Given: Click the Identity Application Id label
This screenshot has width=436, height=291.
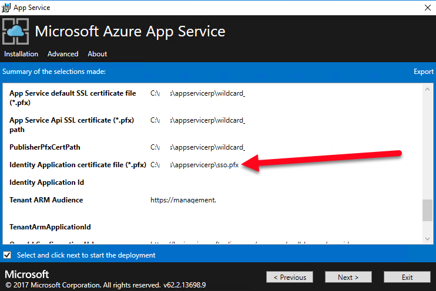Looking at the screenshot, I should pyautogui.click(x=47, y=182).
